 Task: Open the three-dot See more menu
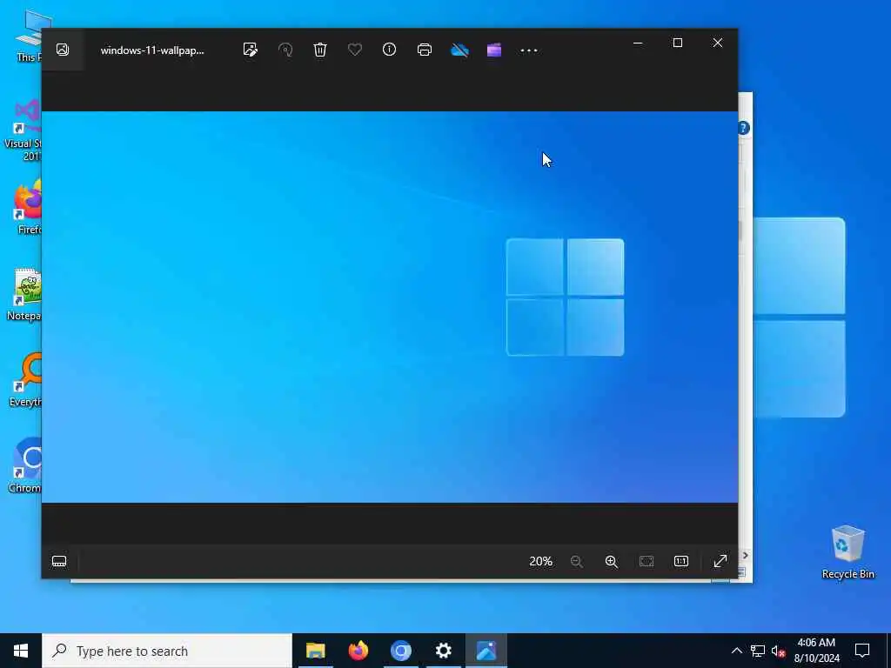coord(528,50)
